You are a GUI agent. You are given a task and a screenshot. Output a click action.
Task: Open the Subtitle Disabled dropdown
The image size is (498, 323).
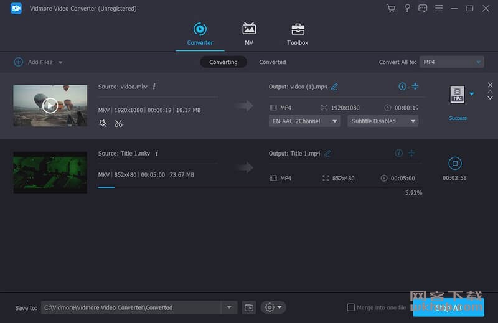383,121
